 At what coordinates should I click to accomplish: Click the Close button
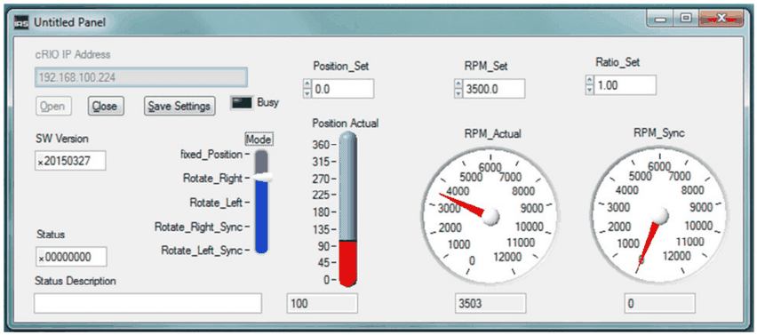pos(106,107)
